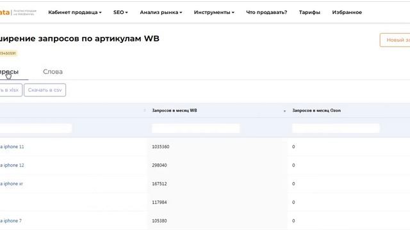
Task: Click Ozon value 0 in iphone 7 row
Action: click(293, 220)
